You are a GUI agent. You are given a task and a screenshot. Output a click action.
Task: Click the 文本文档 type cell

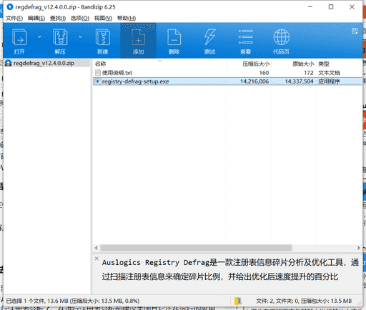330,73
